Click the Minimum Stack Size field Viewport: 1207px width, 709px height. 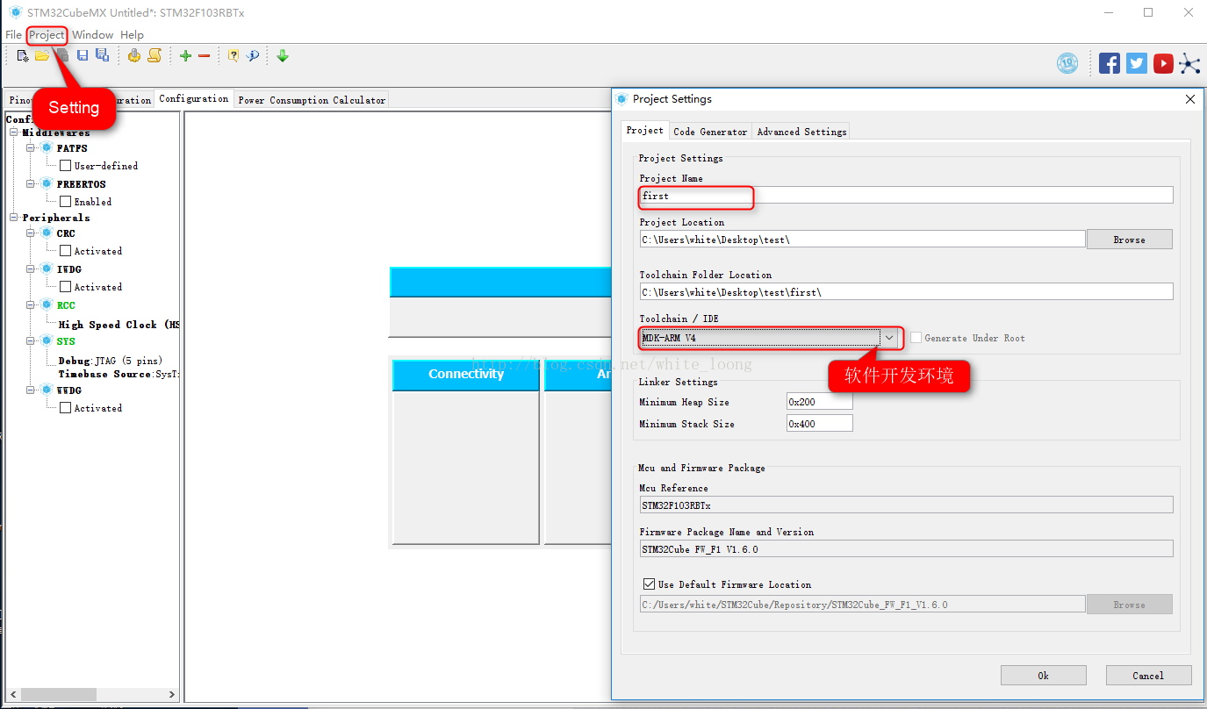tap(820, 423)
